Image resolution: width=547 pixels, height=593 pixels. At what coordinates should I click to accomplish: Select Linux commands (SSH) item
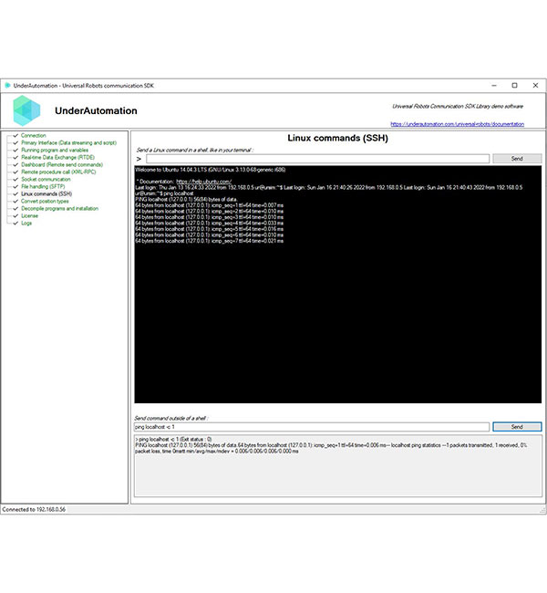[x=46, y=193]
